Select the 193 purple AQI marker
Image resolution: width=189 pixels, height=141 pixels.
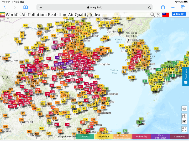tap(54, 47)
